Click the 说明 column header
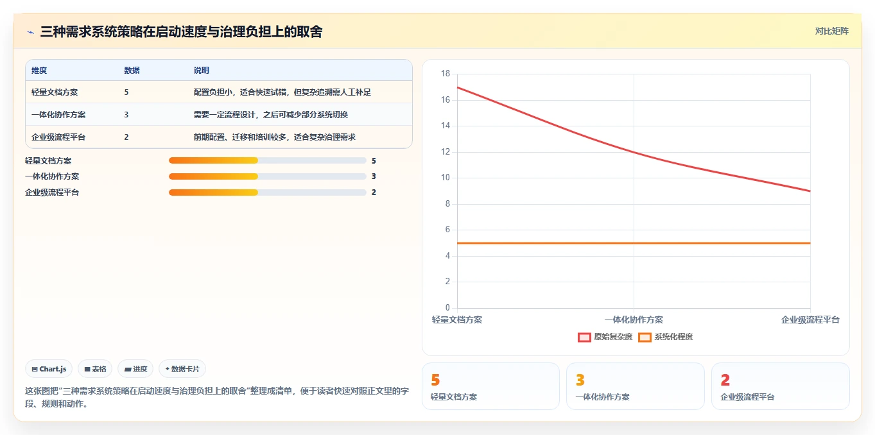875x435 pixels. 202,71
